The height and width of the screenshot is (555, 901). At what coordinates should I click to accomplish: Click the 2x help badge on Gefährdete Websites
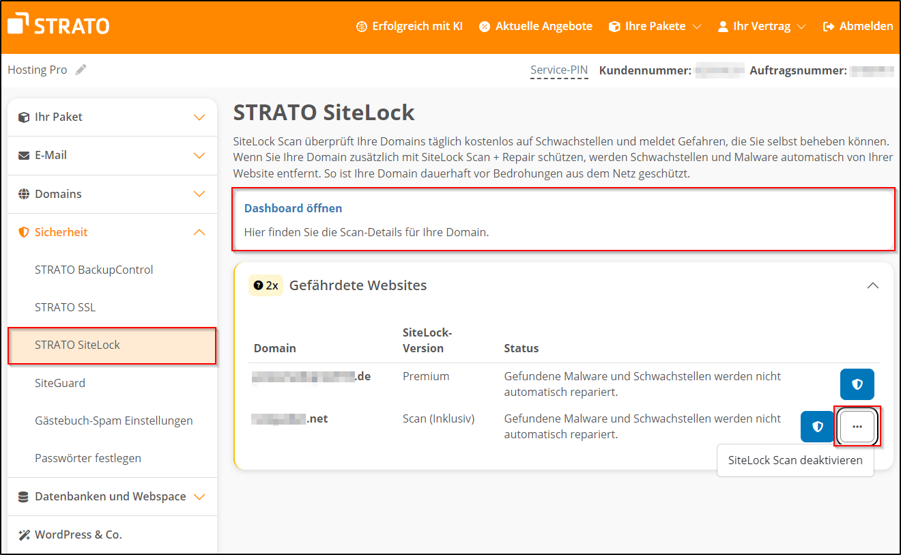click(266, 285)
